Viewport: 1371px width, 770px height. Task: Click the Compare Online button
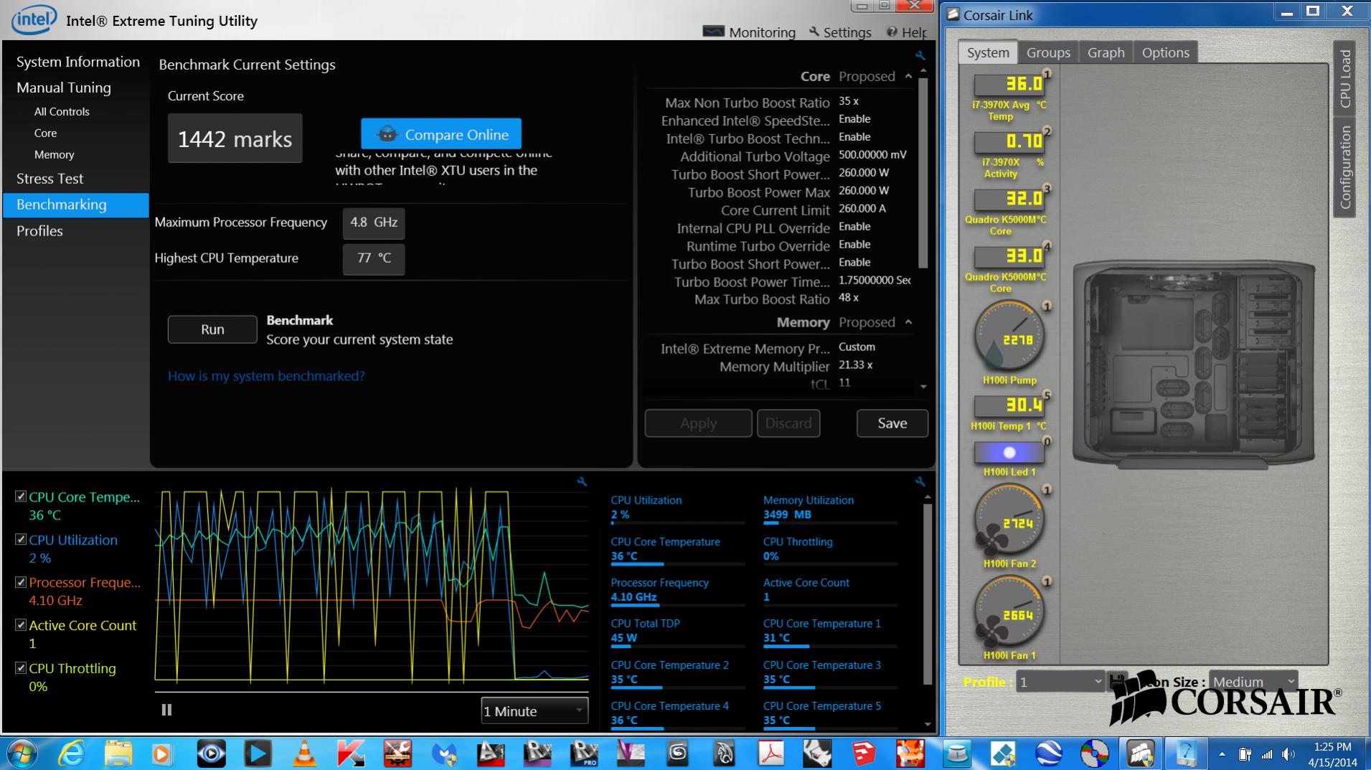(x=441, y=134)
